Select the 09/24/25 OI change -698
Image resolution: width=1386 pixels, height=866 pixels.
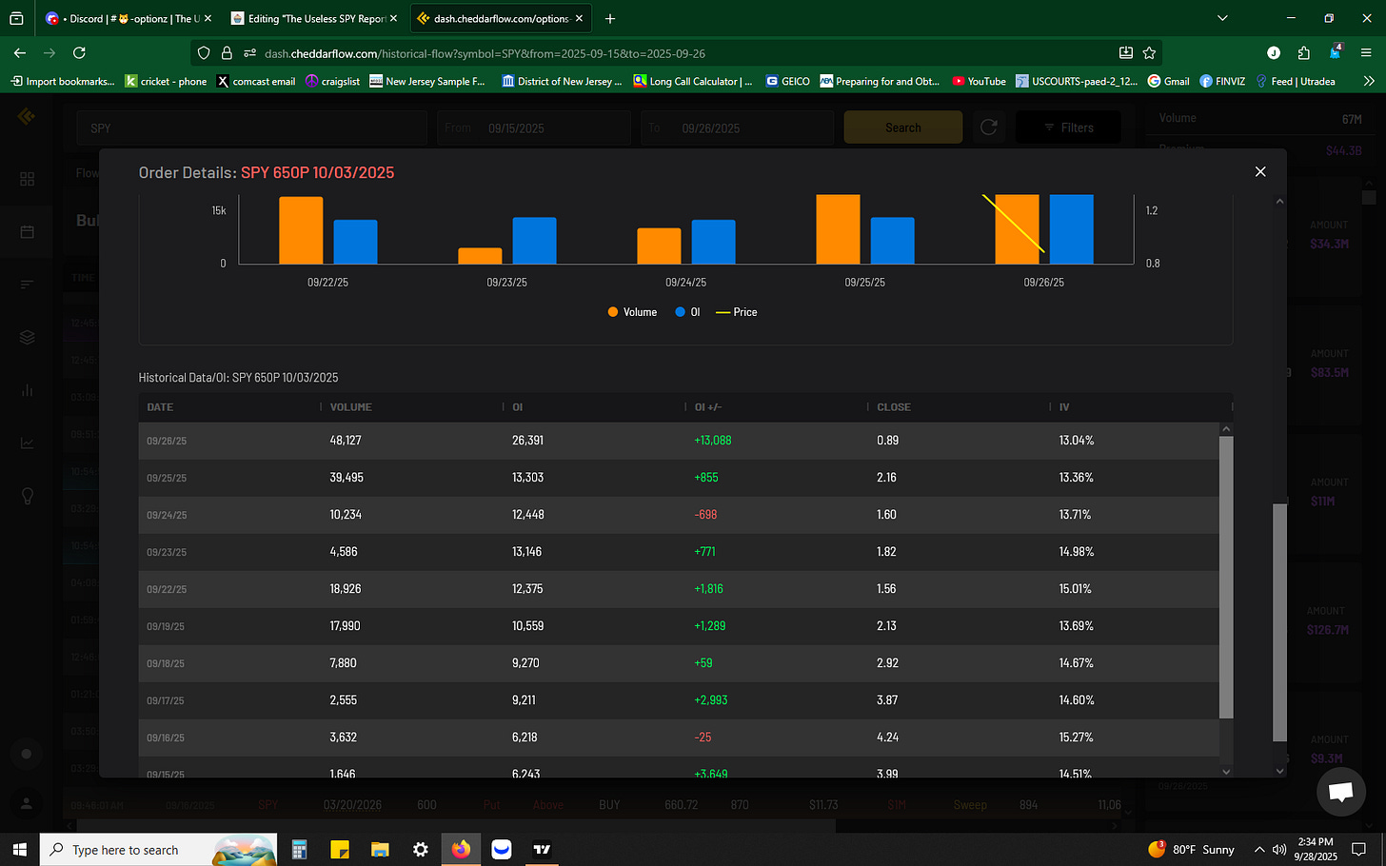pos(706,515)
